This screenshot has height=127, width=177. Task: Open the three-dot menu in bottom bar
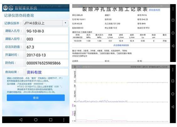(x=64, y=120)
